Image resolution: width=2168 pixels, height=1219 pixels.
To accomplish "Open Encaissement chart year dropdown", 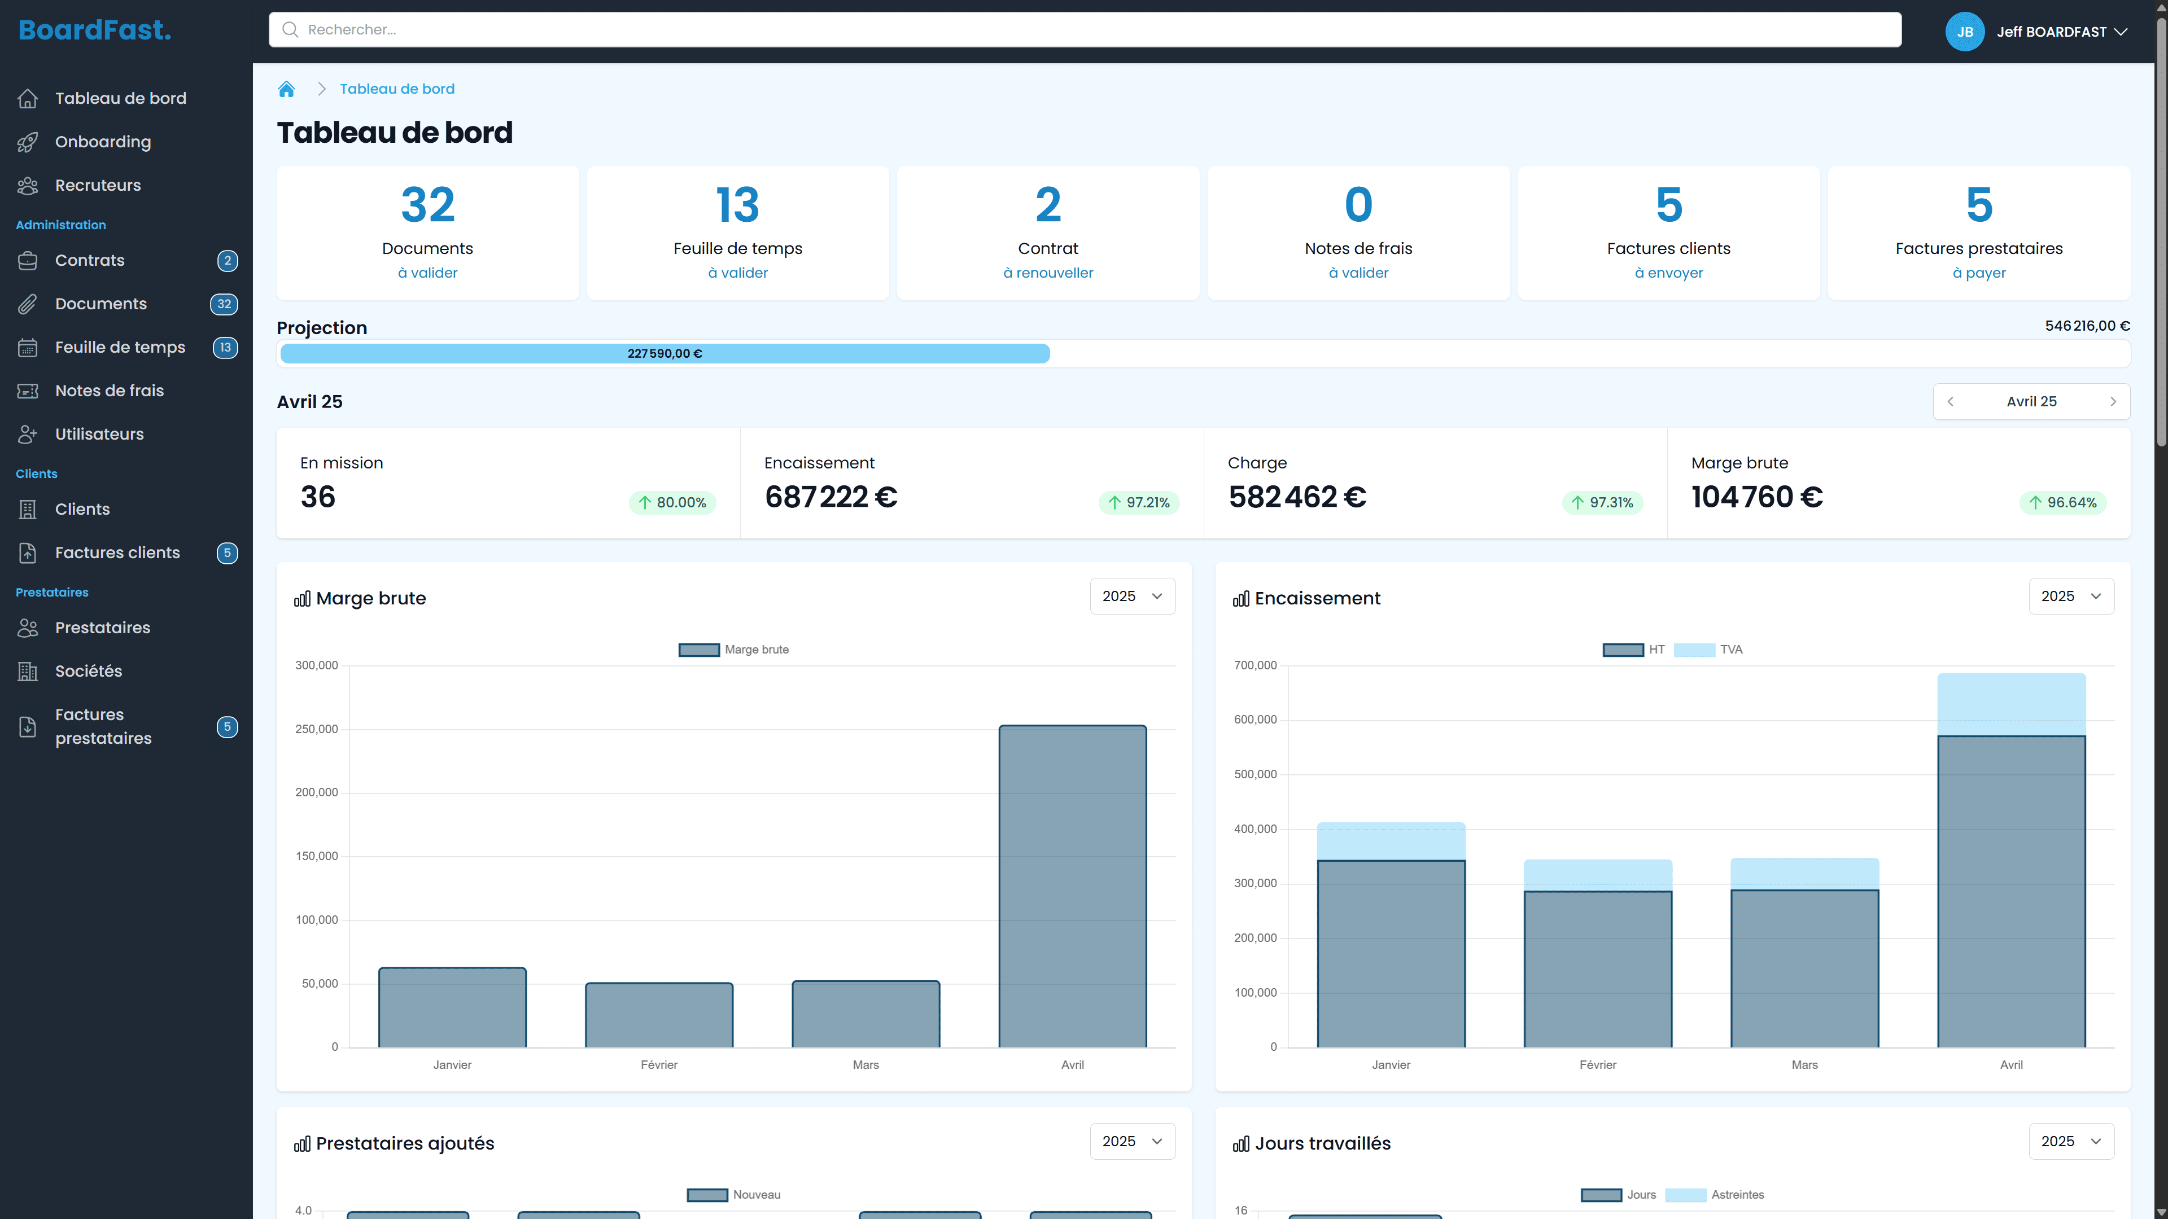I will click(2070, 597).
